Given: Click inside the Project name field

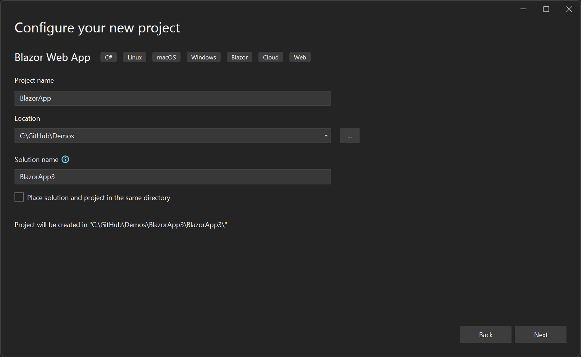Looking at the screenshot, I should (x=172, y=98).
